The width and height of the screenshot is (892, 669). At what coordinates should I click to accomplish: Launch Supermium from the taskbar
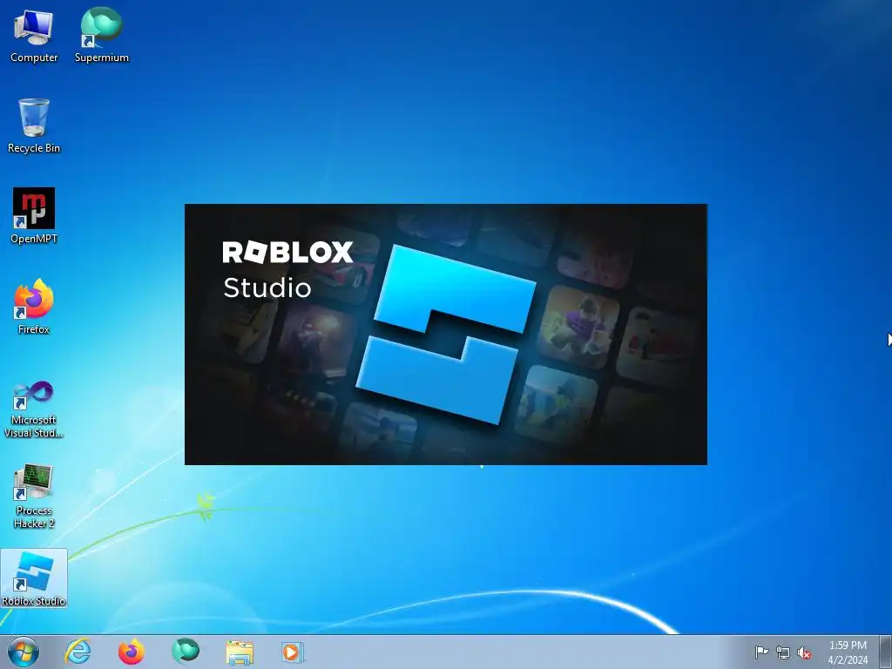(x=186, y=651)
